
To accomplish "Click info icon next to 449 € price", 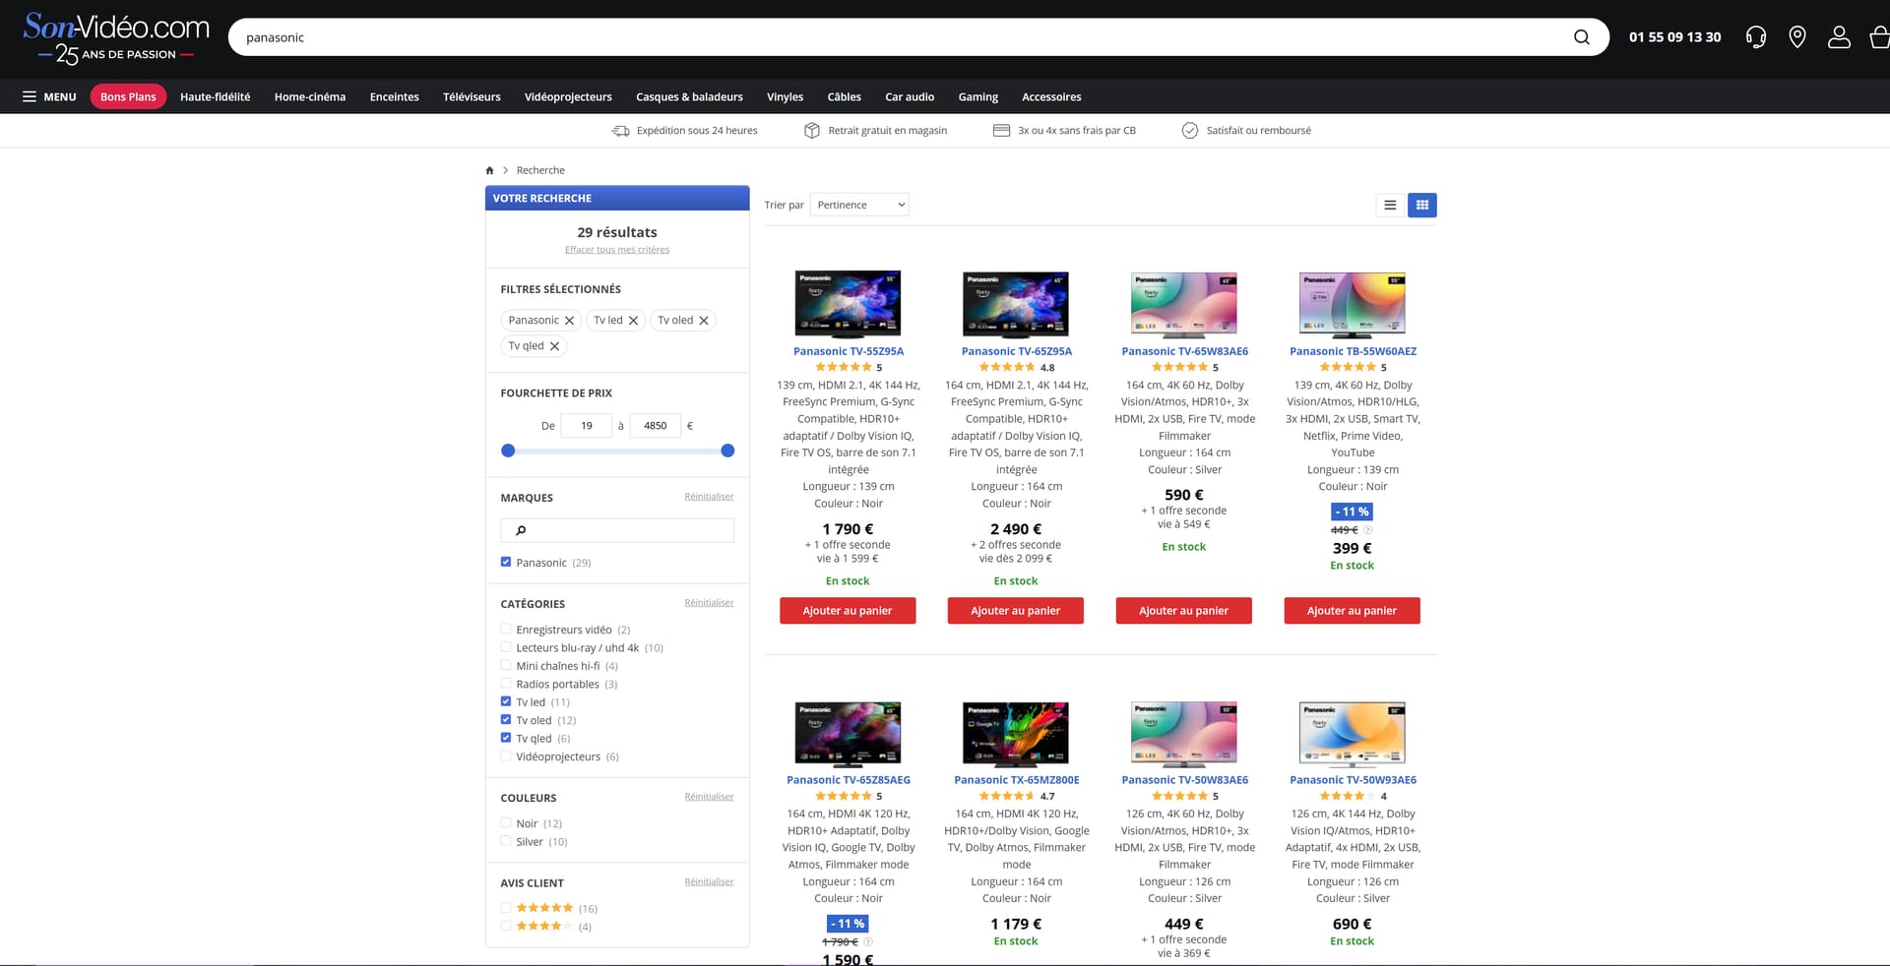I will [x=1367, y=530].
